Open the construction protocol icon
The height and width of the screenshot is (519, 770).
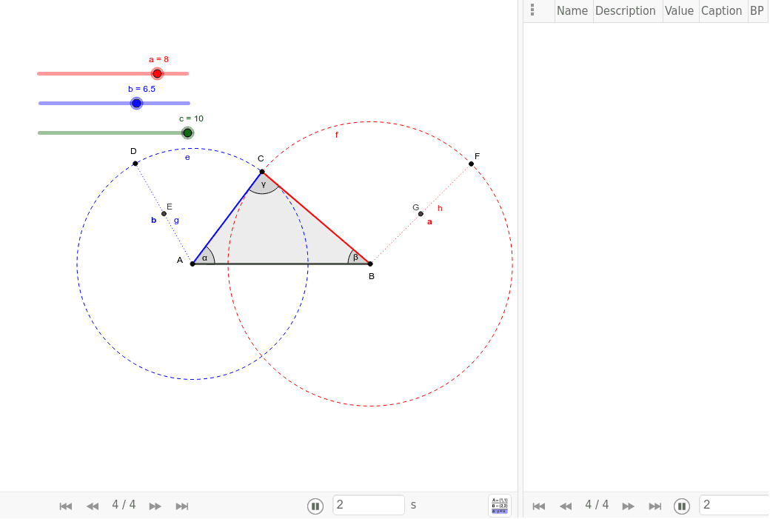(x=500, y=506)
